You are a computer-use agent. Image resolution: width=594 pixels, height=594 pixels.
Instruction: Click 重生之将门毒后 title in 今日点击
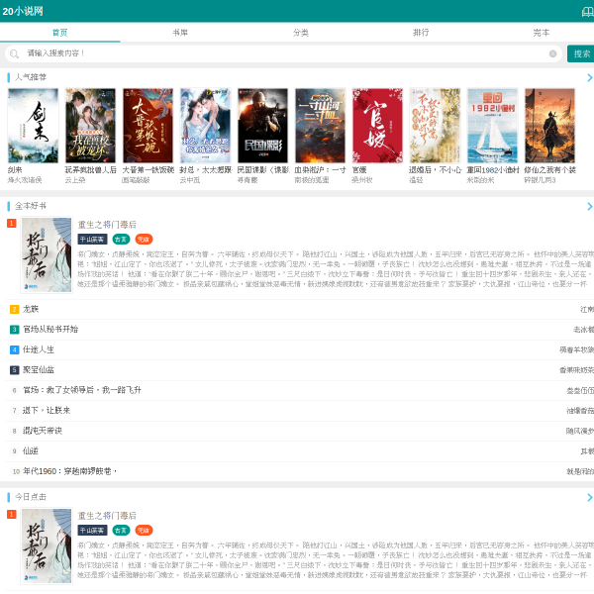point(107,516)
